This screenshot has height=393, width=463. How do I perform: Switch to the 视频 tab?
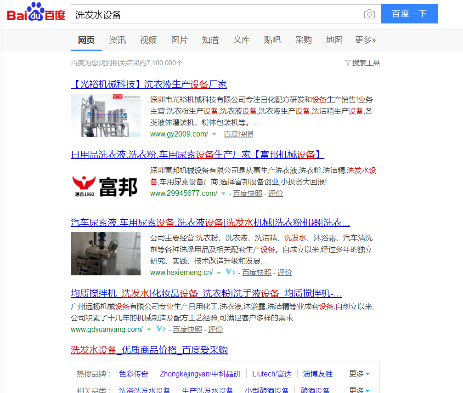148,40
